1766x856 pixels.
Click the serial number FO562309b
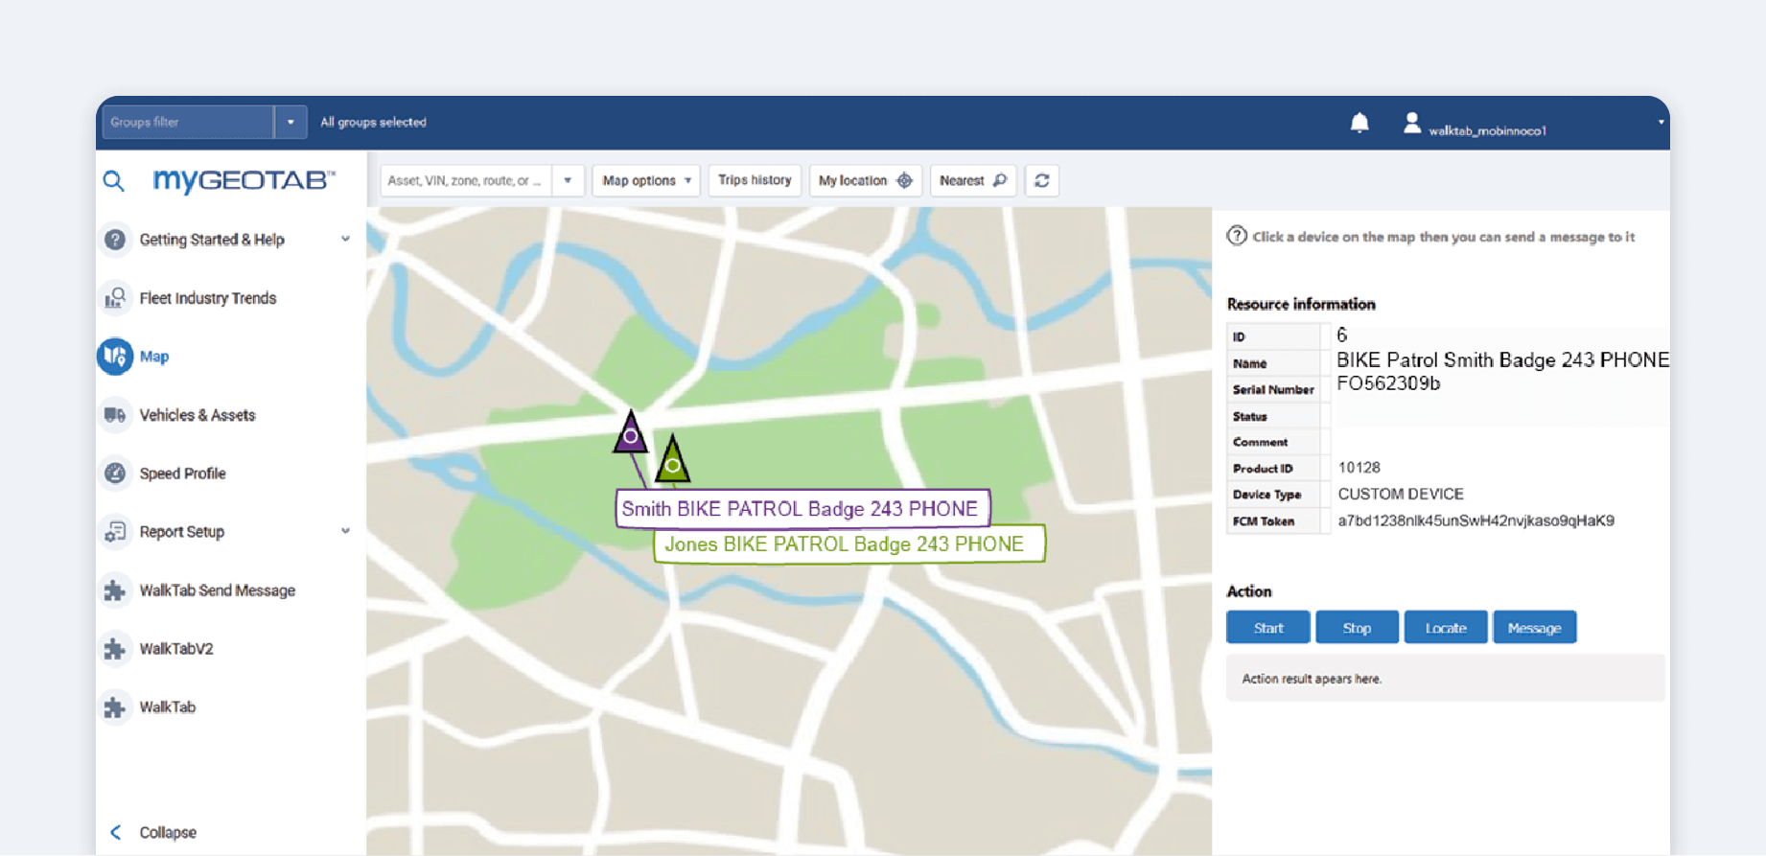1388,383
